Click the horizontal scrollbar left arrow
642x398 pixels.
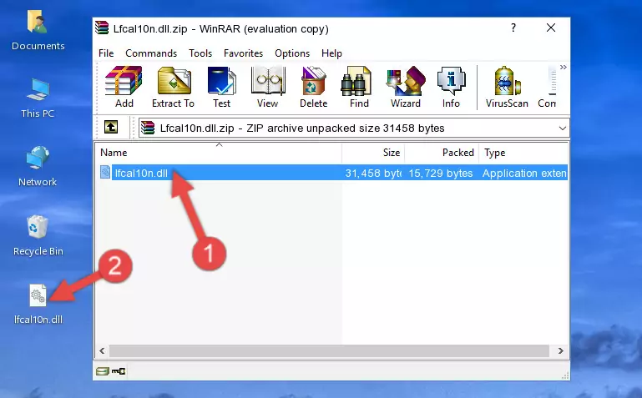(x=102, y=350)
